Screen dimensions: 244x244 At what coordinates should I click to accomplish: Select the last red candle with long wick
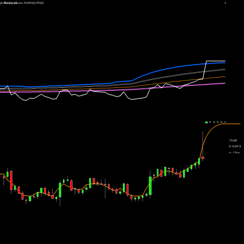click(203, 158)
